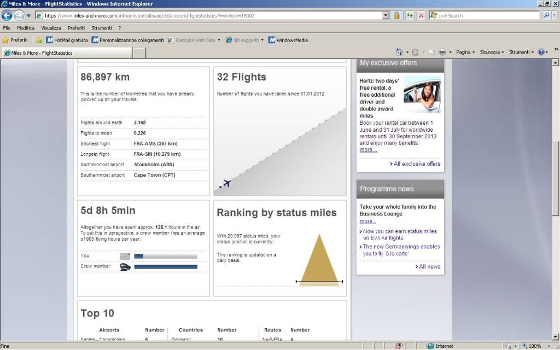Viewport: 560px width, 350px height.
Task: Expand the command bar overflow chevron
Action: pos(556,50)
